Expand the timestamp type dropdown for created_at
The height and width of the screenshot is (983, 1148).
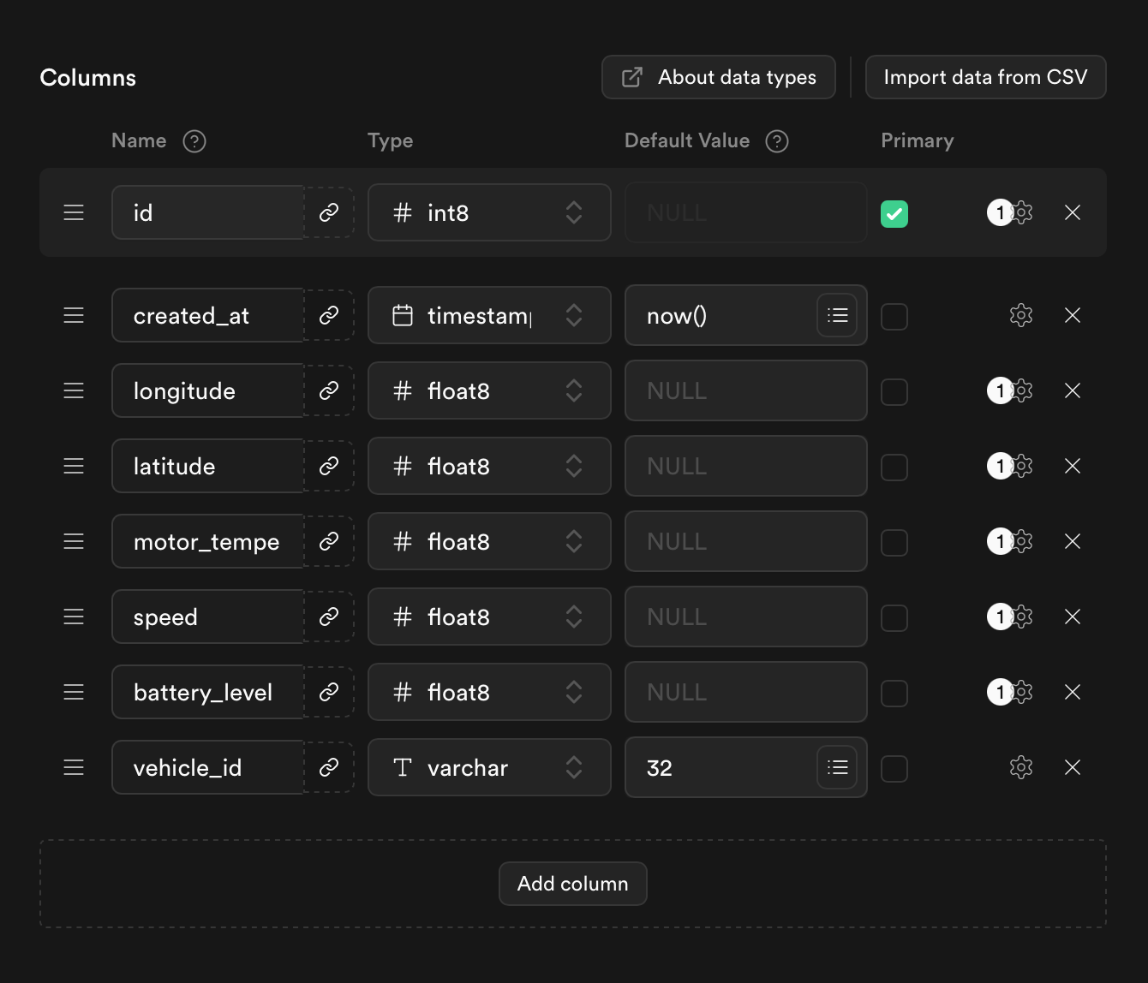coord(488,315)
